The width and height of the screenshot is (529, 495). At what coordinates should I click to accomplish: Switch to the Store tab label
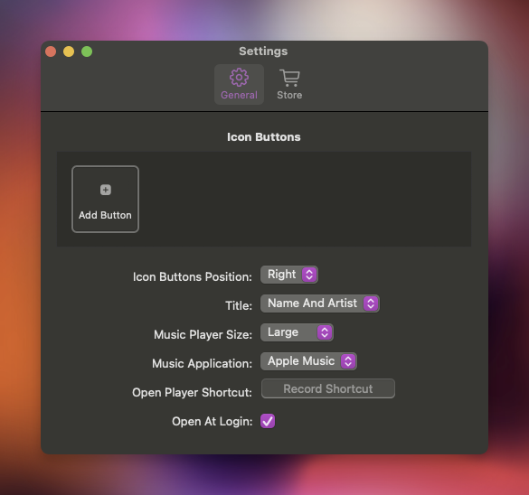(x=289, y=95)
